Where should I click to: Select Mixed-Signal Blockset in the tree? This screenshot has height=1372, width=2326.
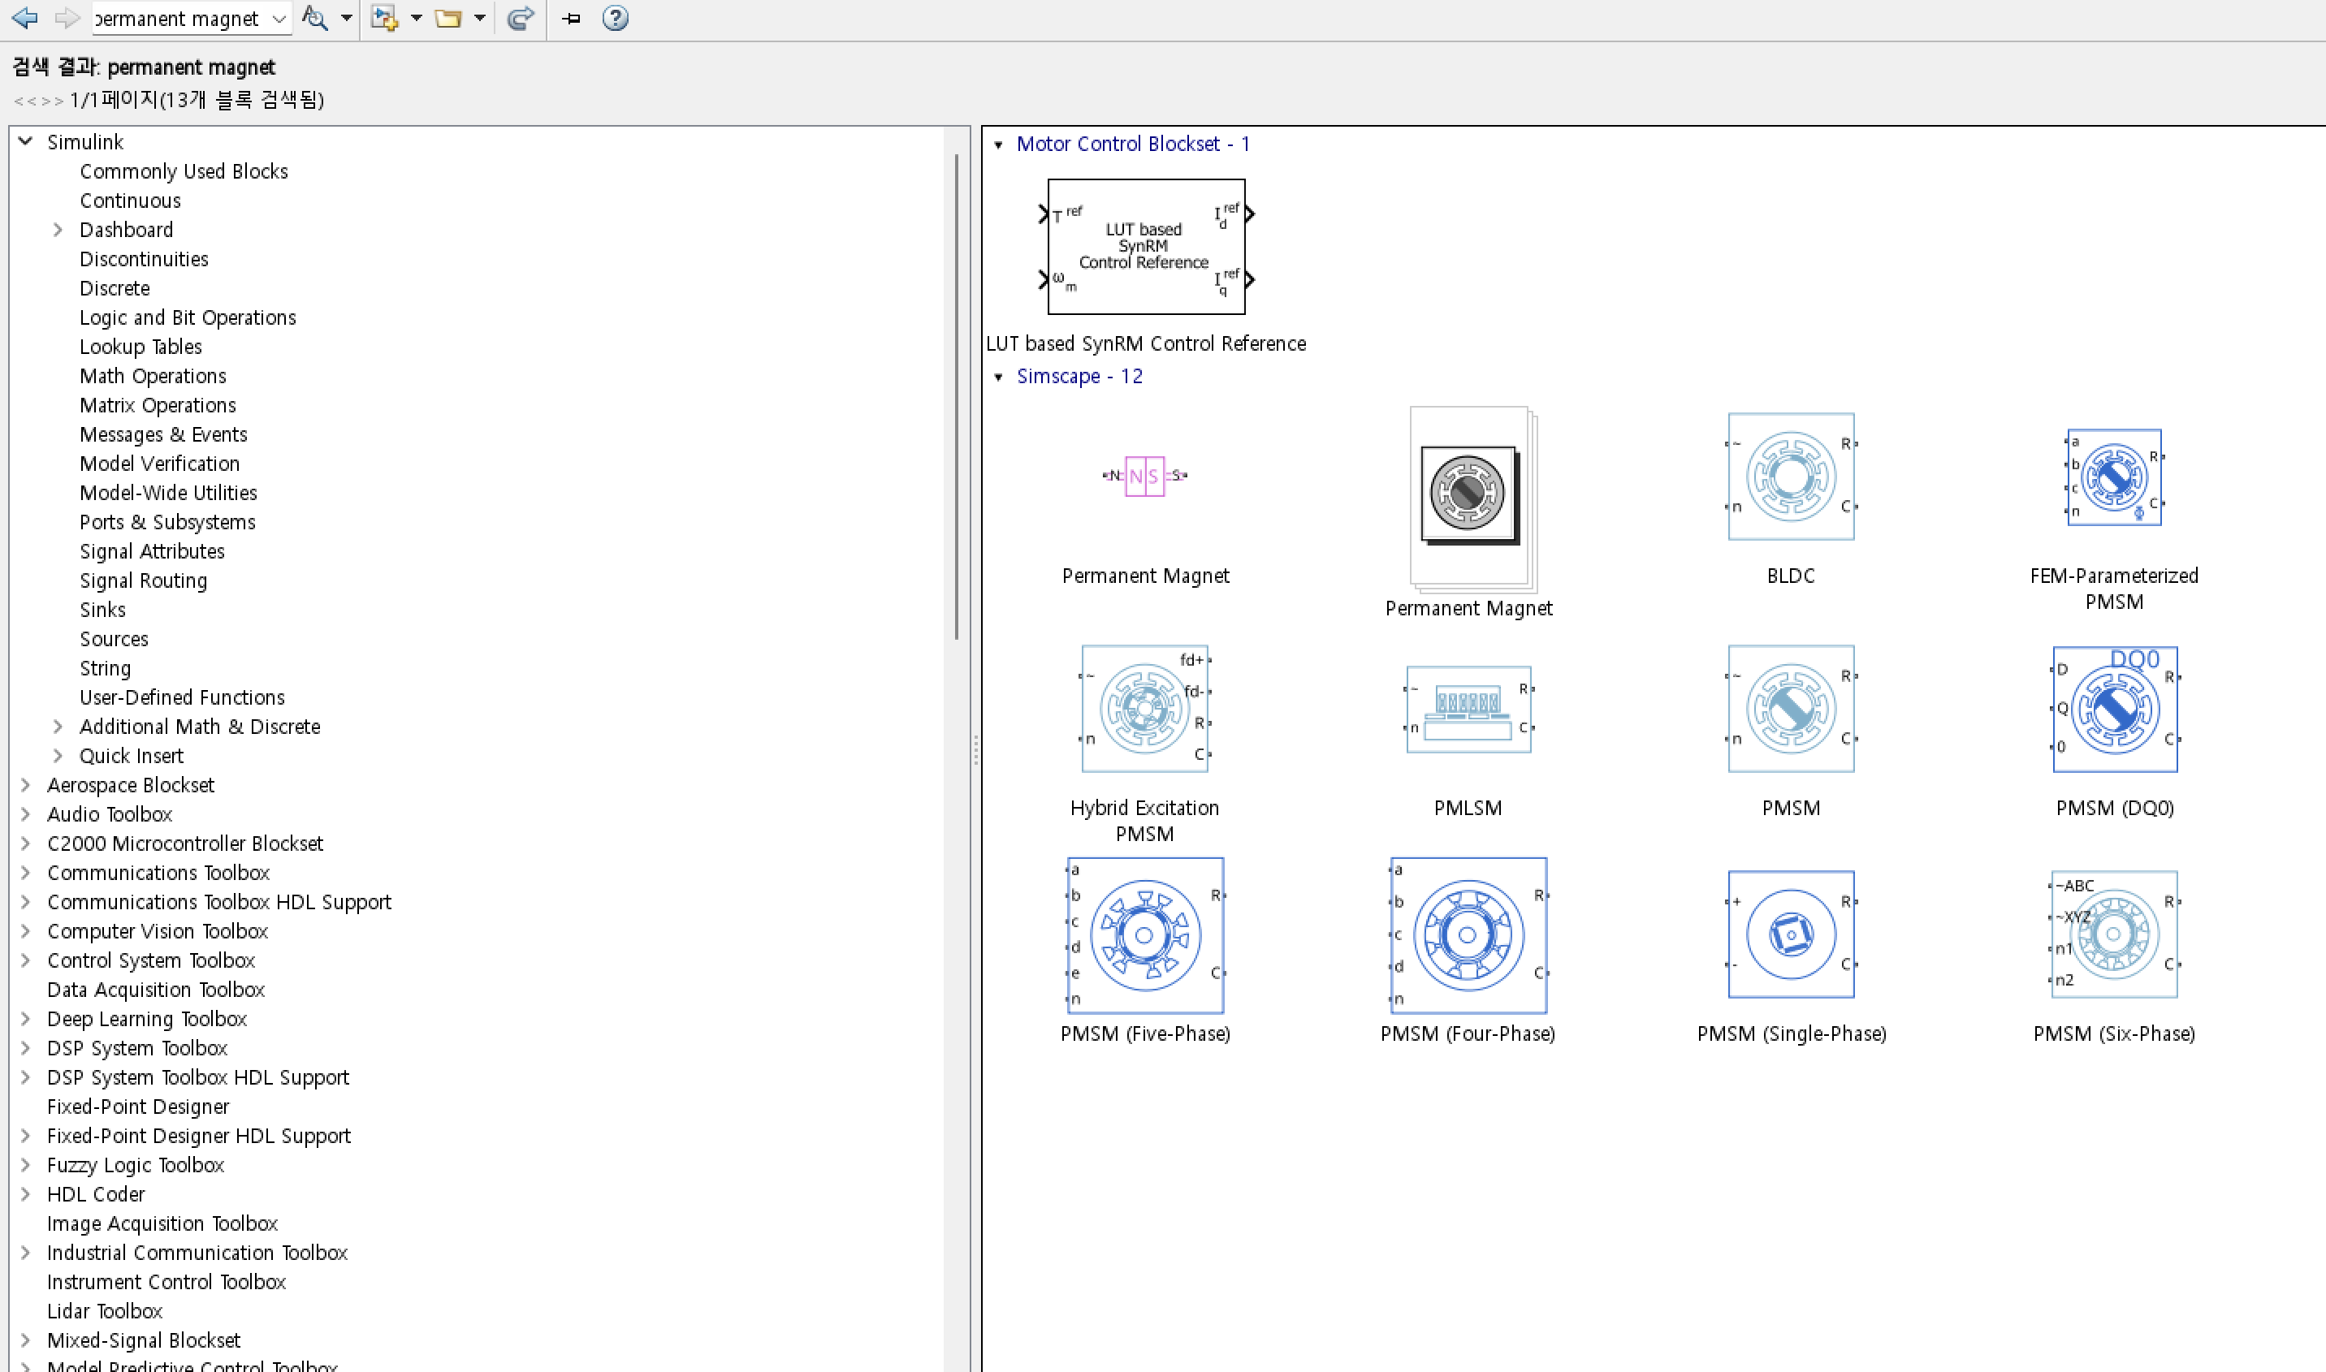point(144,1340)
